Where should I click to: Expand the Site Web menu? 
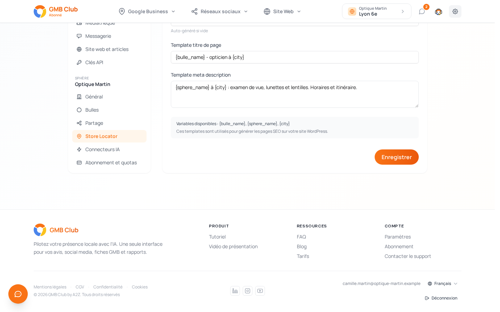282,11
